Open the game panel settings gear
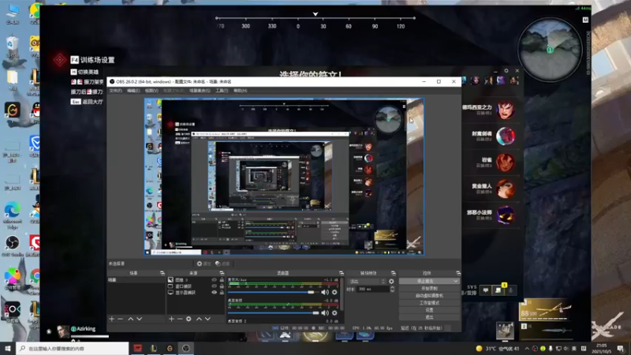This screenshot has width=631, height=355. pyautogui.click(x=506, y=71)
